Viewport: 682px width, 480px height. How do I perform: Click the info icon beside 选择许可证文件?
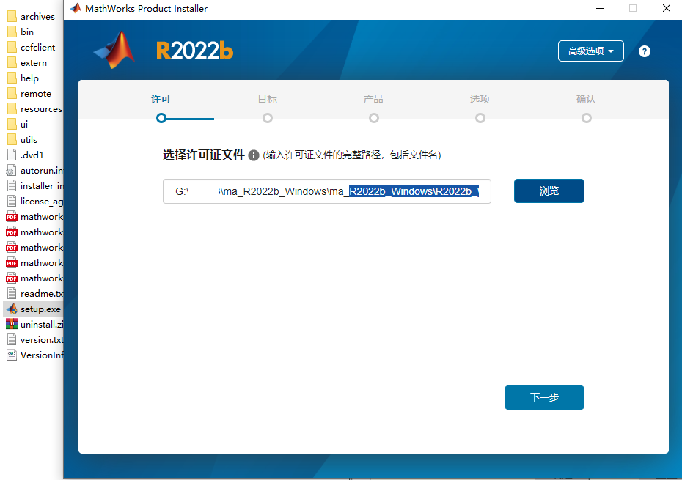(x=254, y=155)
